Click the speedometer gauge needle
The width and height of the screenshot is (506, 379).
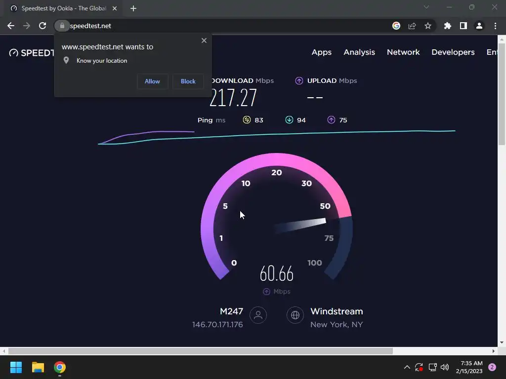coord(300,225)
